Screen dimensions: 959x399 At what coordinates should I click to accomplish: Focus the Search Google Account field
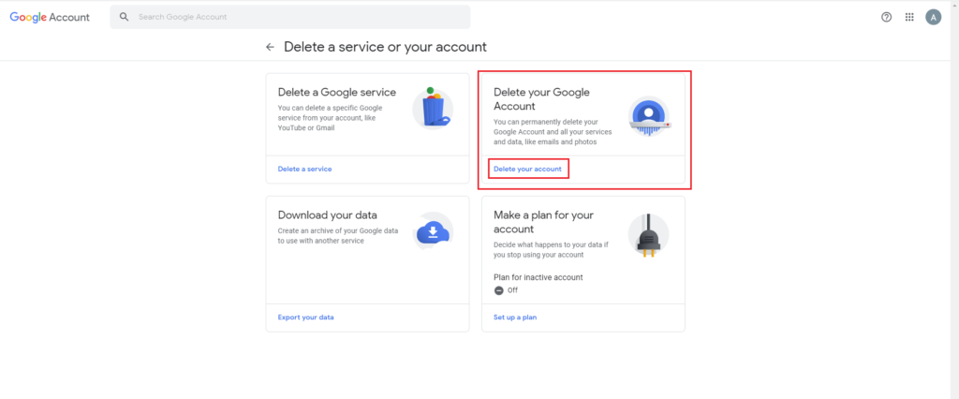coord(290,17)
